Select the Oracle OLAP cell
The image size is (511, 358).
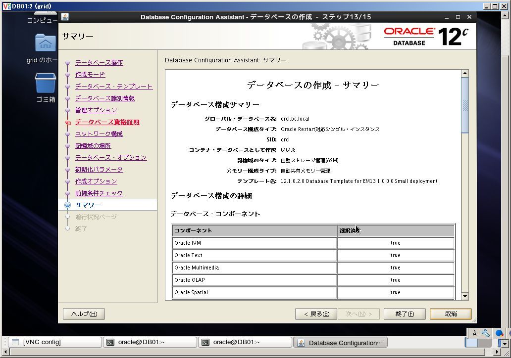click(254, 280)
